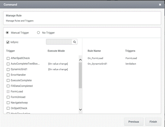
Task: Click the trigger list scrollbar thumb
Action: tap(80, 75)
